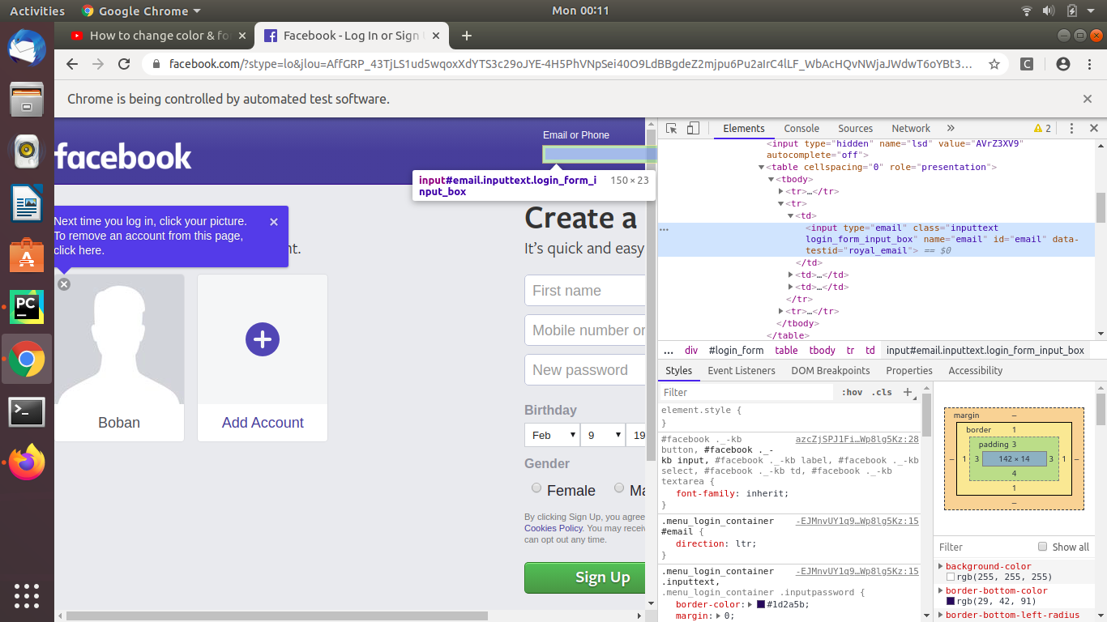Image resolution: width=1107 pixels, height=622 pixels.
Task: Click the rgb(29, 42, 91) border-bottom-color swatch
Action: pos(951,602)
